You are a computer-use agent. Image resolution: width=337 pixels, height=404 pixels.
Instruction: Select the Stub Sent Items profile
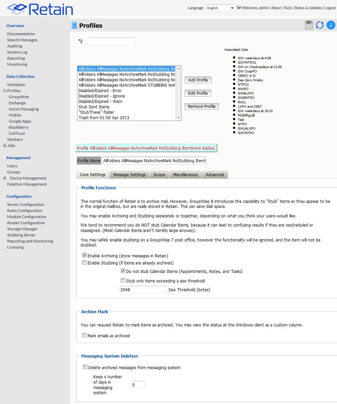coord(127,107)
